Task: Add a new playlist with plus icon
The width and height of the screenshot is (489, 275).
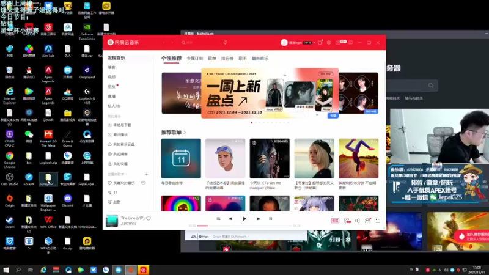Action: pos(146,174)
